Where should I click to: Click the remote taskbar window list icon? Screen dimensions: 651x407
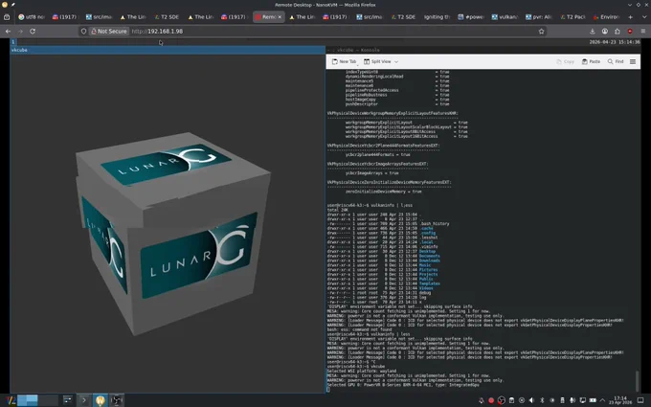point(67,400)
